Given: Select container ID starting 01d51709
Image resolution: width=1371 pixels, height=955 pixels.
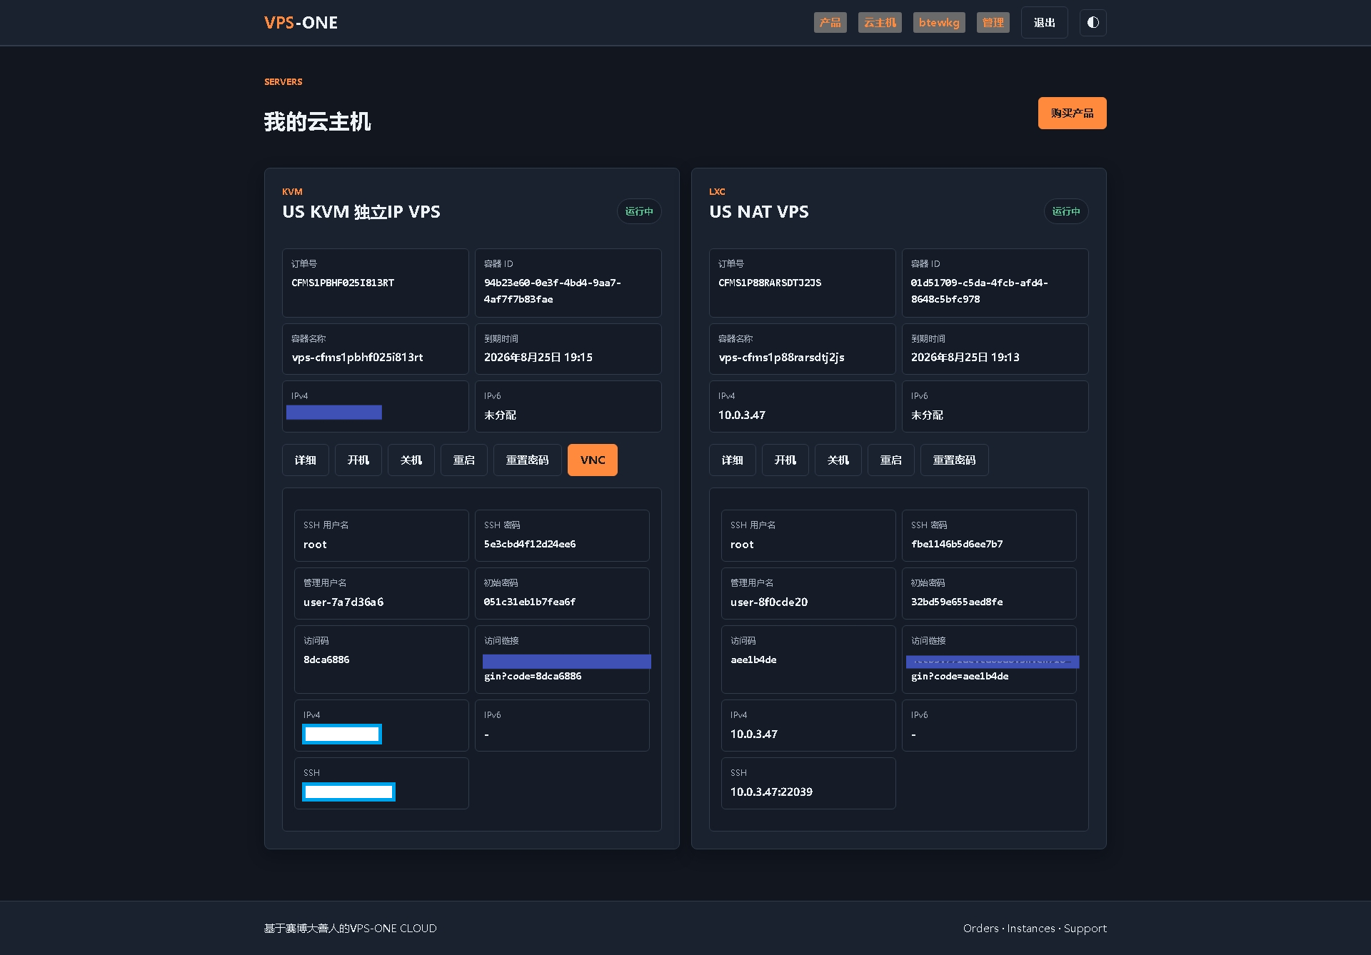Looking at the screenshot, I should click(x=980, y=290).
